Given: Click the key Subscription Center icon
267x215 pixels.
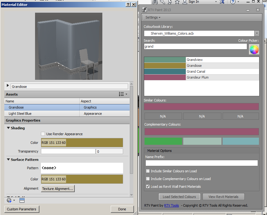Looking at the screenshot, I should tap(162, 2).
